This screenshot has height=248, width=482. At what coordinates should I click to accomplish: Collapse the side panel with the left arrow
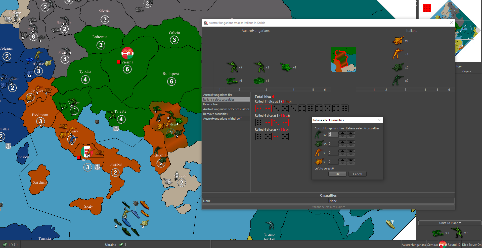point(417,2)
